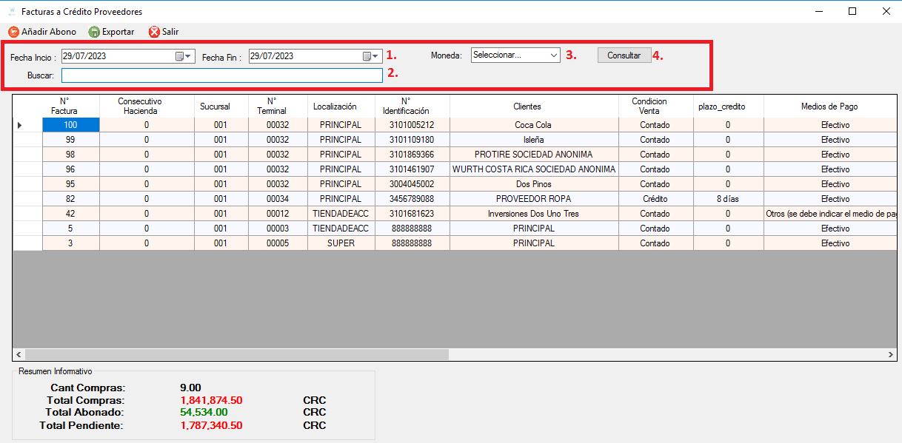Screen dimensions: 902x443
Task: Sort by N° Factura column header
Action: 71,106
